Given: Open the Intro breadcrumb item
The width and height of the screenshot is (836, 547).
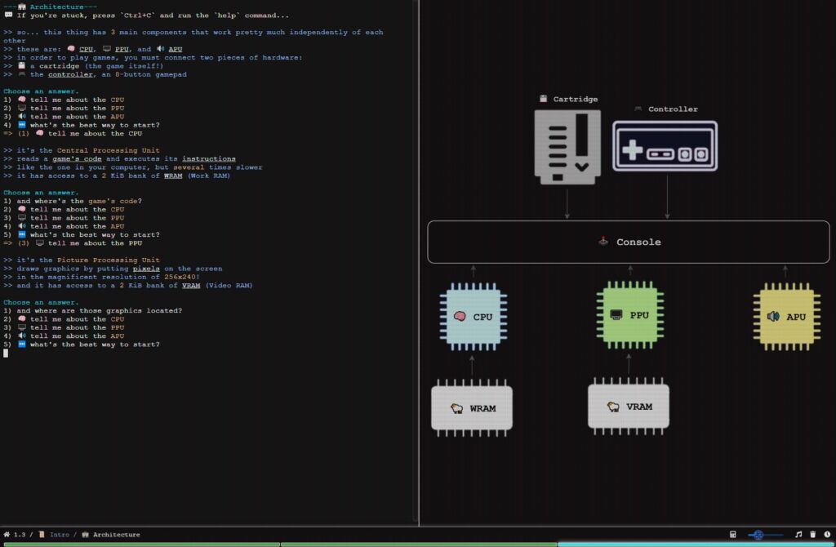Looking at the screenshot, I should pos(59,535).
